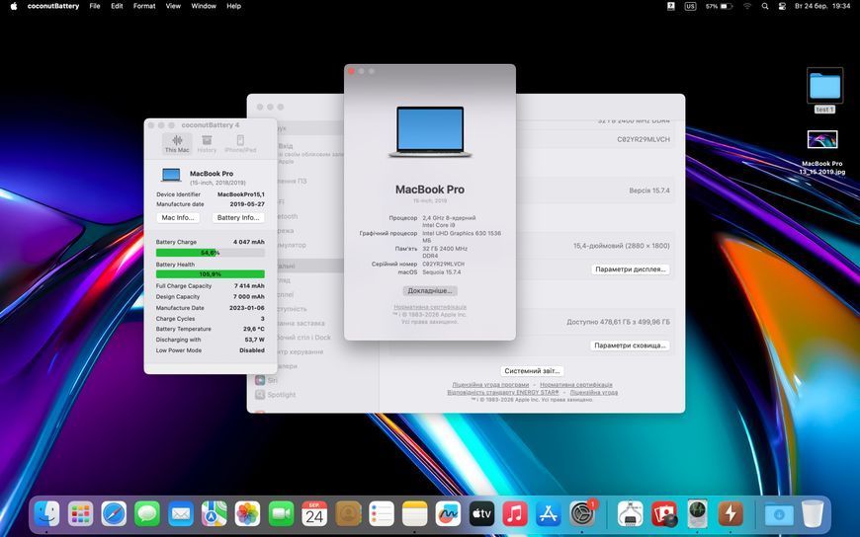This screenshot has height=537, width=860.
Task: Click the Системний звіт... button
Action: tap(532, 371)
